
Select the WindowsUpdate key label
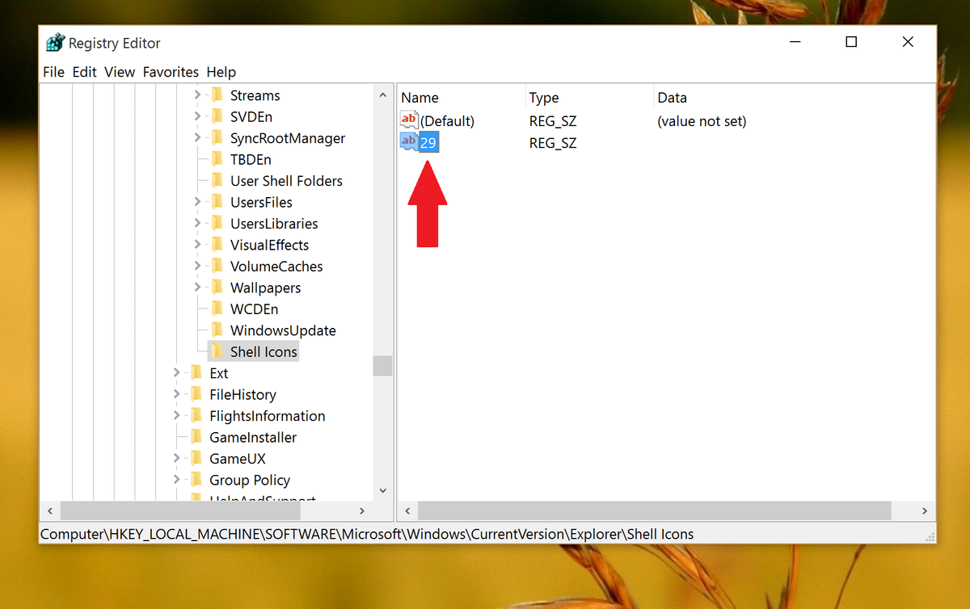click(x=283, y=330)
